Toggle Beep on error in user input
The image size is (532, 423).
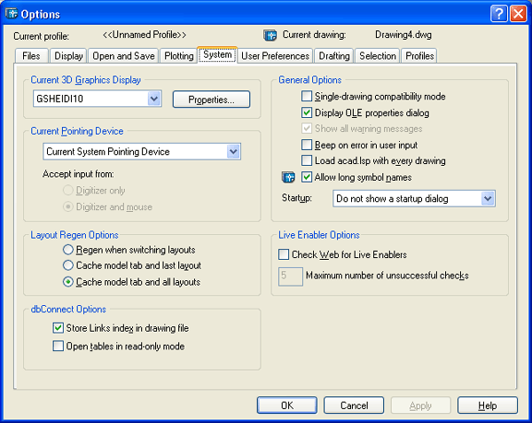pyautogui.click(x=307, y=145)
